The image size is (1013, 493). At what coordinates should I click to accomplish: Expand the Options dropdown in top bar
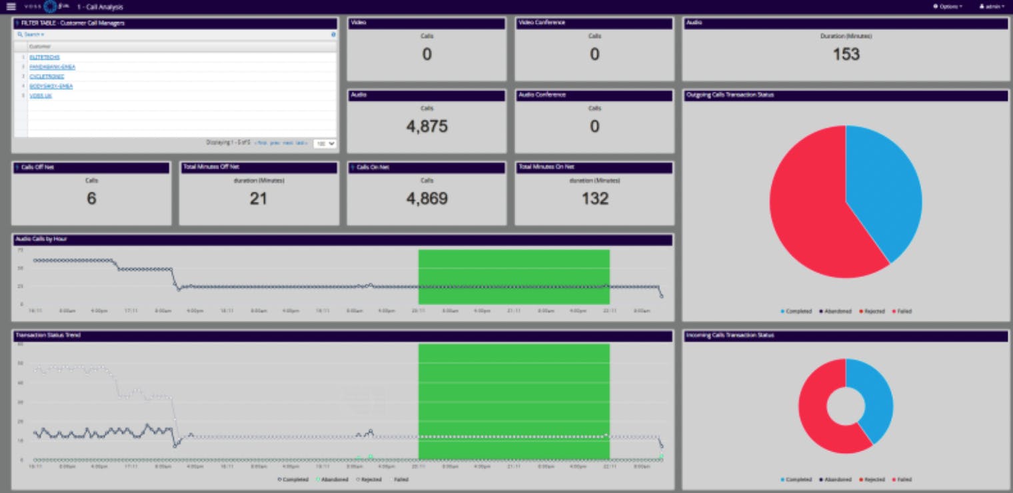[948, 7]
